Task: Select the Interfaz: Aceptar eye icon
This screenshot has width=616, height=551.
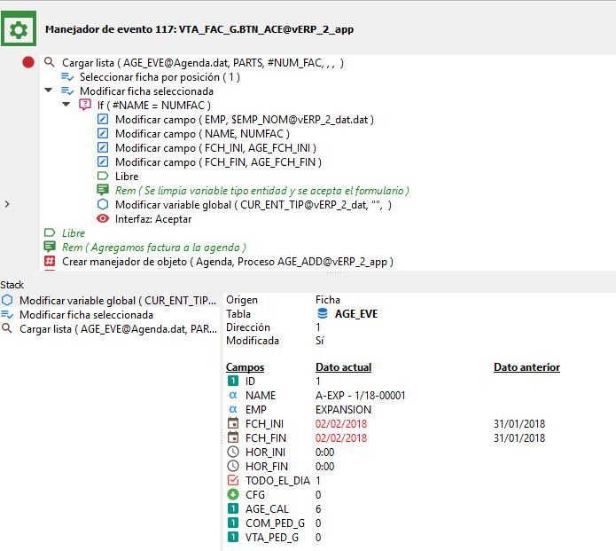Action: tap(103, 218)
